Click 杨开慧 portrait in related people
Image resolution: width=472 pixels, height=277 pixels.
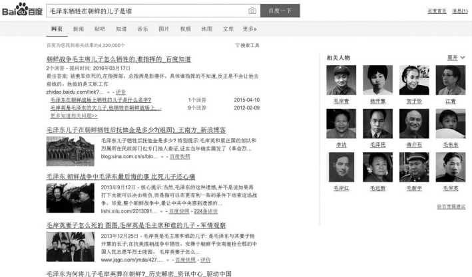[377, 80]
